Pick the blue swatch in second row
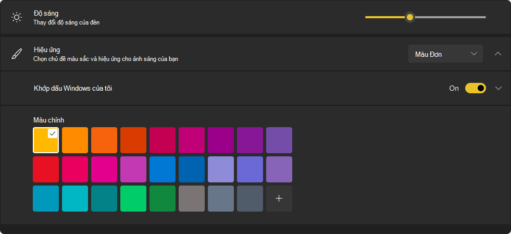511x234 pixels. [x=163, y=169]
